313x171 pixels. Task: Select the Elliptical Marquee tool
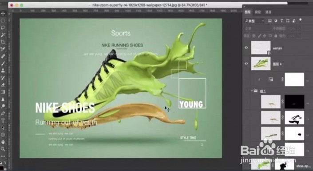pyautogui.click(x=3, y=21)
